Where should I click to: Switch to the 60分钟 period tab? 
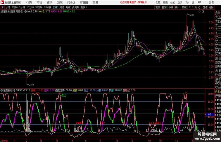coord(48,7)
